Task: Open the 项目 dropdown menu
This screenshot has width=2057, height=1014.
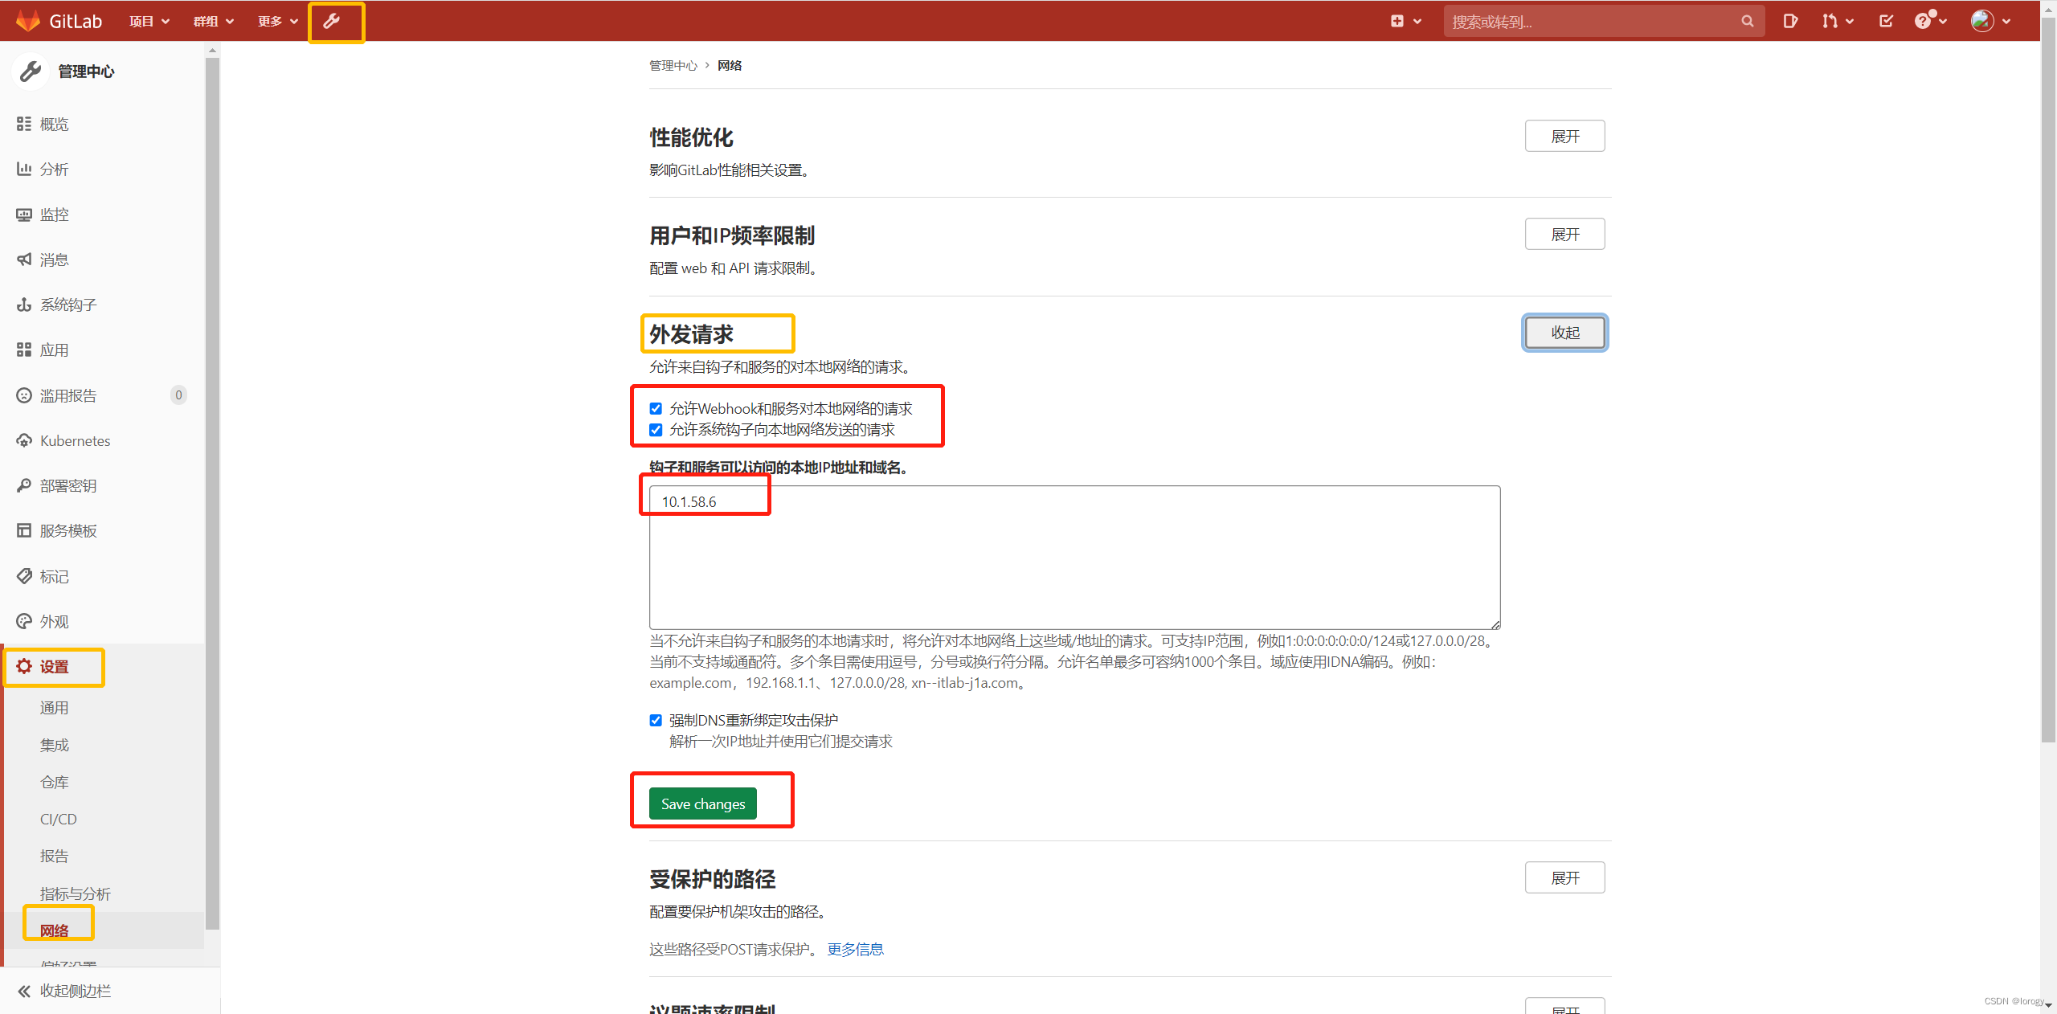Action: coord(149,22)
